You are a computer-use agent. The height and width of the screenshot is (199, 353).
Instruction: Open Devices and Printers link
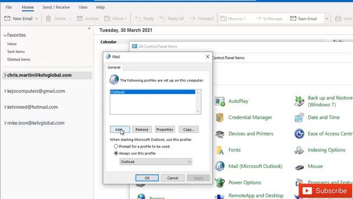[251, 134]
